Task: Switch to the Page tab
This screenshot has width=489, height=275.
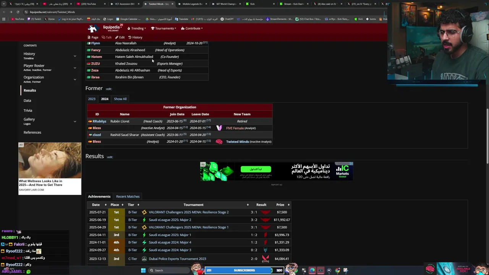Action: 93,37
